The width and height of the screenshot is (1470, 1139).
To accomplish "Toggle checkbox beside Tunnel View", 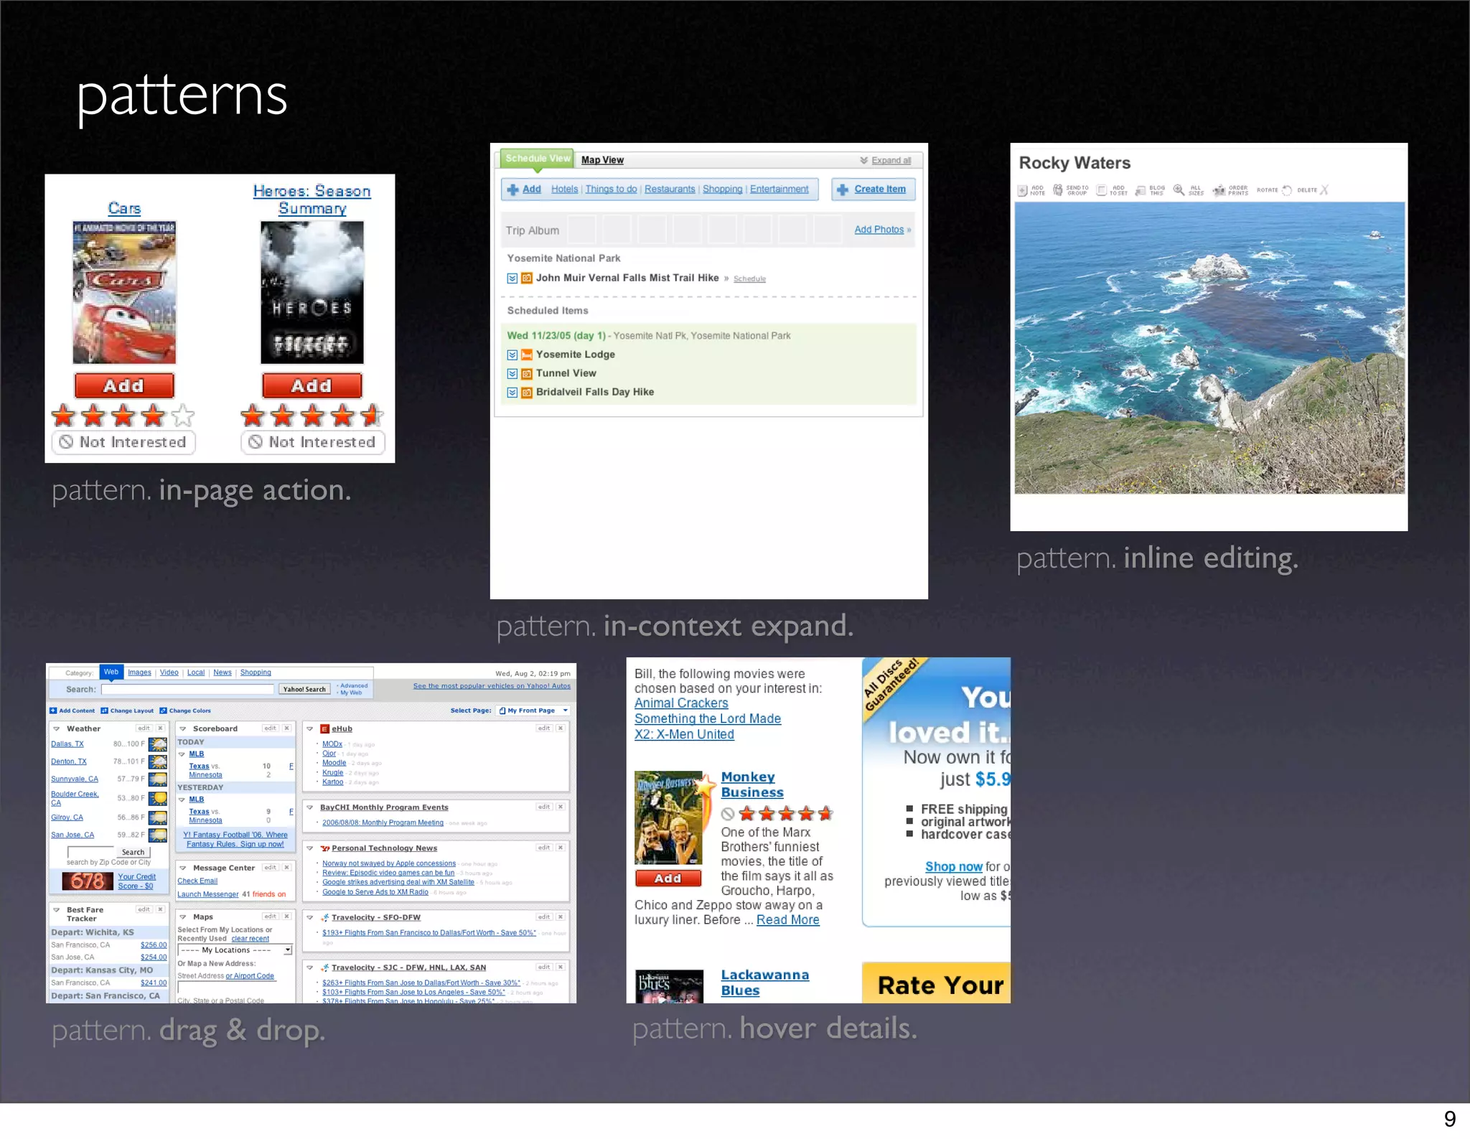I will [512, 374].
